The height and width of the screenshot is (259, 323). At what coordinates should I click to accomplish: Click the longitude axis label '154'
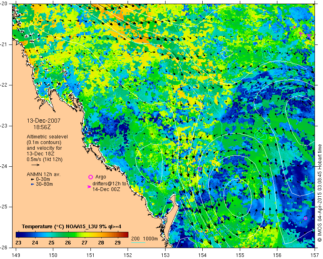pos(203,255)
